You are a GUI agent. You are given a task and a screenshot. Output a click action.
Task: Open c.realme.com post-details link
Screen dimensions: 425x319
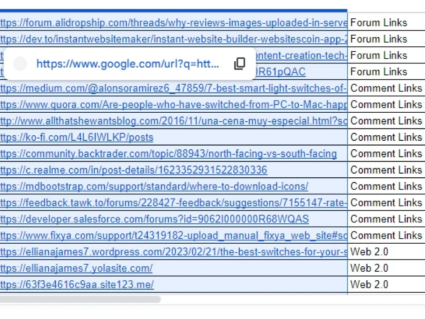pyautogui.click(x=133, y=170)
